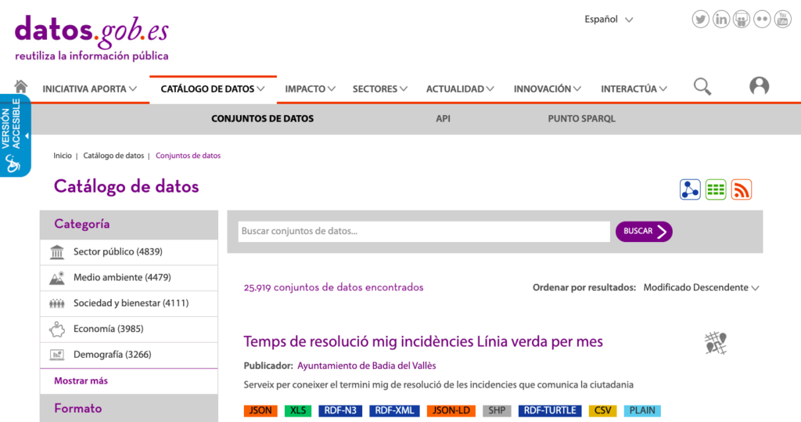Click the light blue PLAIN format tag
The width and height of the screenshot is (801, 422).
(642, 410)
